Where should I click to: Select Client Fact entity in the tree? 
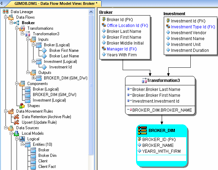pyautogui.click(x=47, y=167)
